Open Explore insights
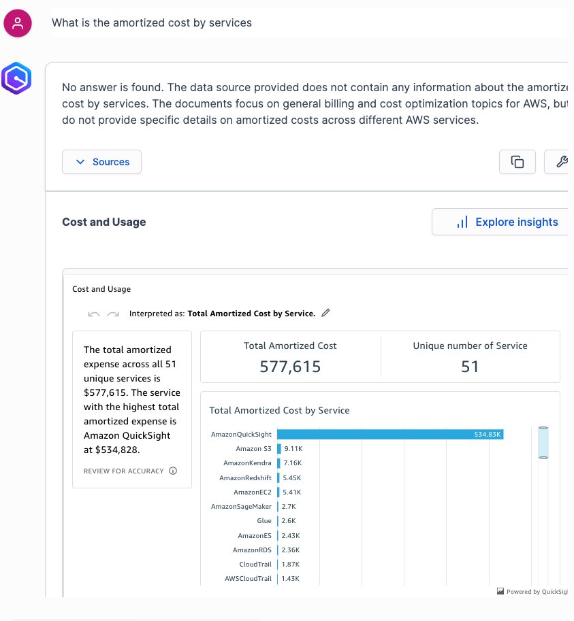The height and width of the screenshot is (621, 574). 500,222
